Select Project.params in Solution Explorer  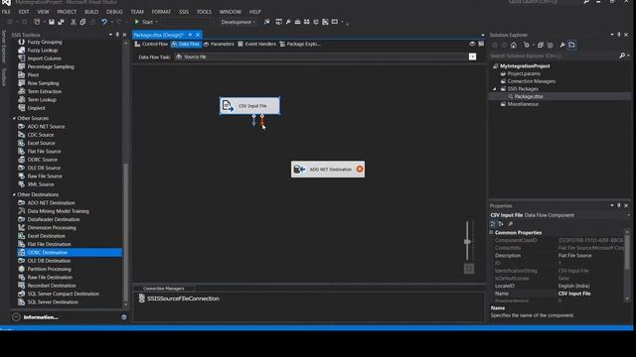point(524,73)
